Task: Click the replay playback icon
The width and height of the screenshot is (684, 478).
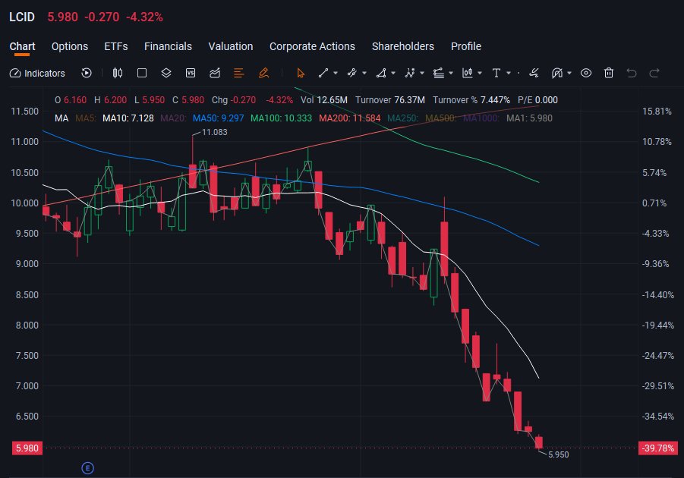Action: pyautogui.click(x=87, y=74)
